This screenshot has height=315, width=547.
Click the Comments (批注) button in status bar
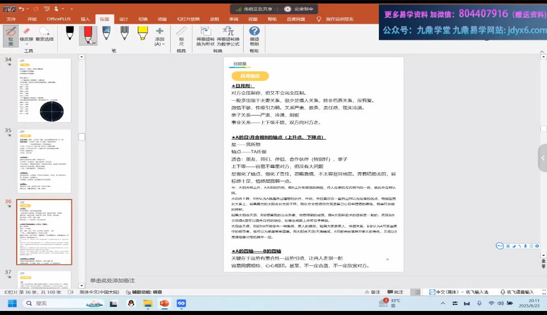395,292
